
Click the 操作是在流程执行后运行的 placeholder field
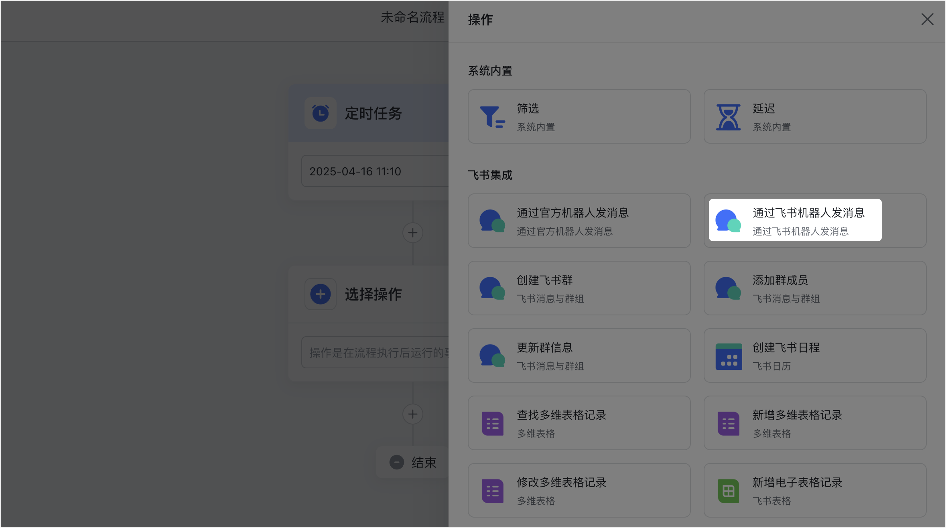point(375,352)
